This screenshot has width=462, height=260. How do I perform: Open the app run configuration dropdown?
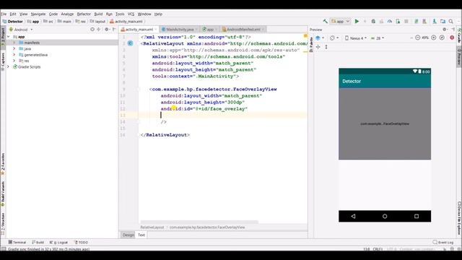341,21
